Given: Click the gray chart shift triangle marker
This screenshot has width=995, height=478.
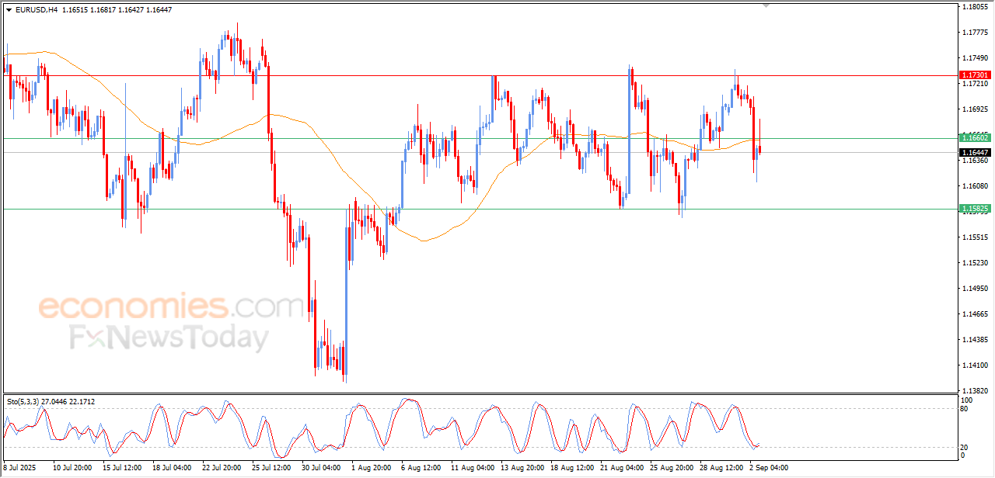Looking at the screenshot, I should [x=766, y=5].
